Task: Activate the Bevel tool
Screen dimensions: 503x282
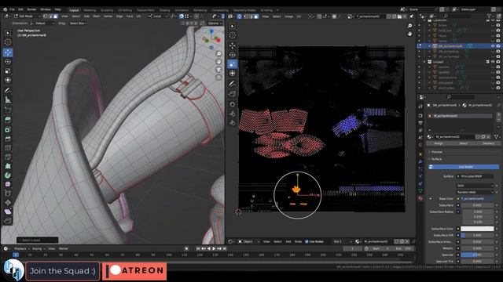Action: tap(8, 139)
